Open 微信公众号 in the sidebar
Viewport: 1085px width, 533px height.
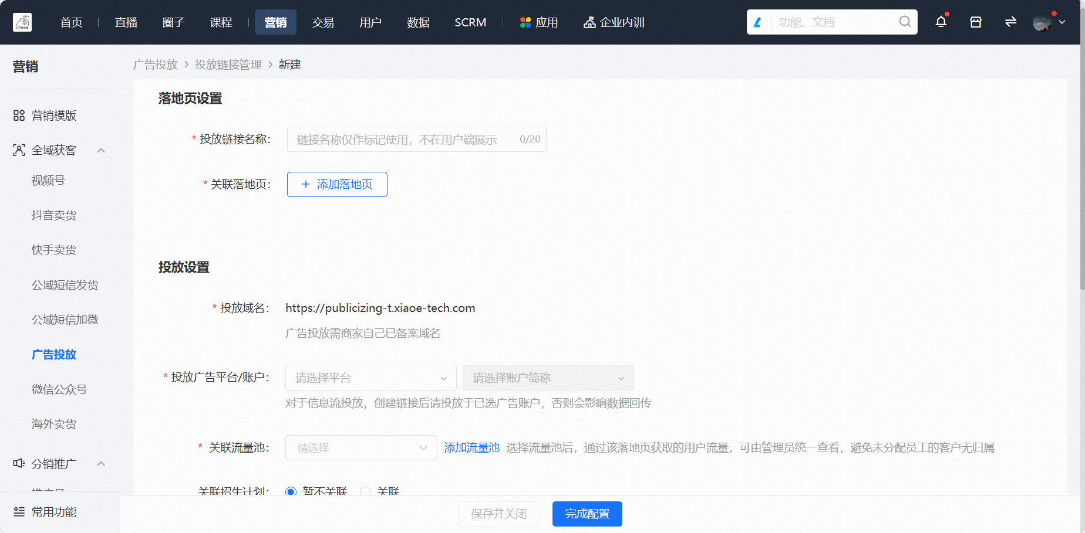pyautogui.click(x=59, y=389)
